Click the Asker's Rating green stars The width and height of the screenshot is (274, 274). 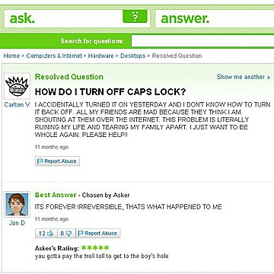point(95,247)
